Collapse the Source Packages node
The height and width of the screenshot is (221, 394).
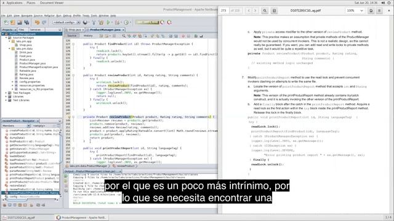point(6,37)
